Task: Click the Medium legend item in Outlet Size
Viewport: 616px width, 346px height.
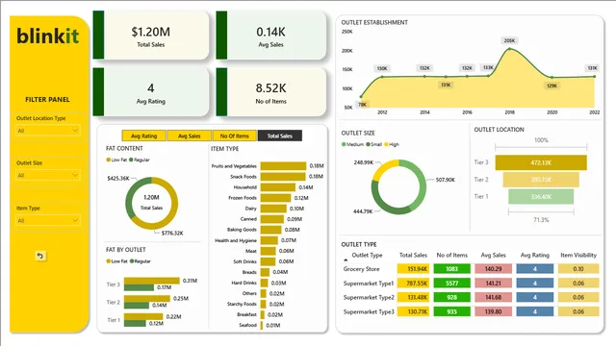Action: [353, 144]
